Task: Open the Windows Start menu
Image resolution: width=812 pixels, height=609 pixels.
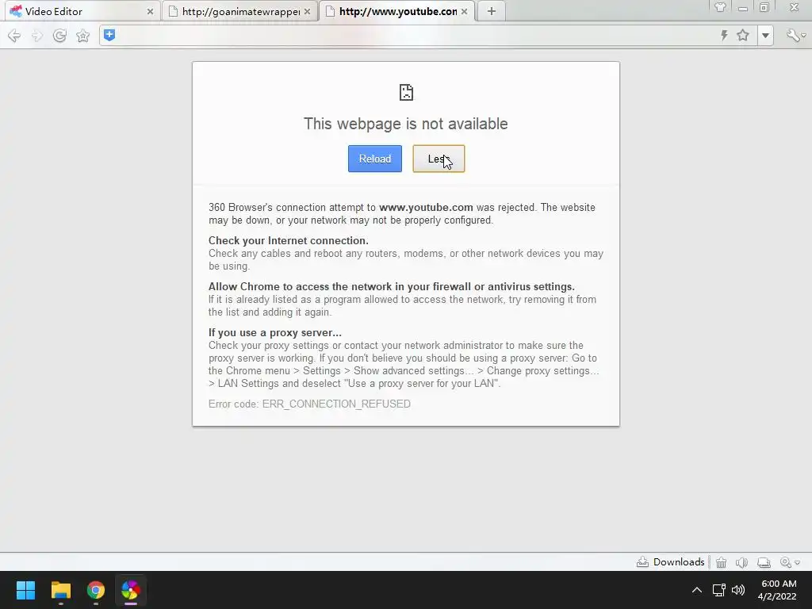Action: [x=25, y=590]
